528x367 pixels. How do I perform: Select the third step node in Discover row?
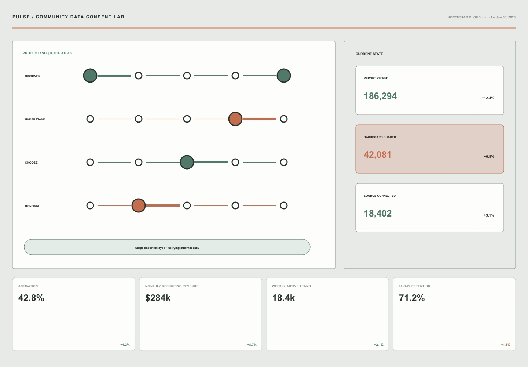[x=187, y=76]
